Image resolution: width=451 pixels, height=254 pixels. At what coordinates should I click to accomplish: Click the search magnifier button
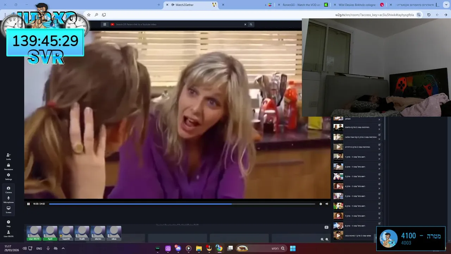pyautogui.click(x=251, y=24)
